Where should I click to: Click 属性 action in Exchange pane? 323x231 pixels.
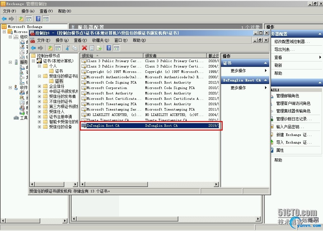(x=280, y=150)
